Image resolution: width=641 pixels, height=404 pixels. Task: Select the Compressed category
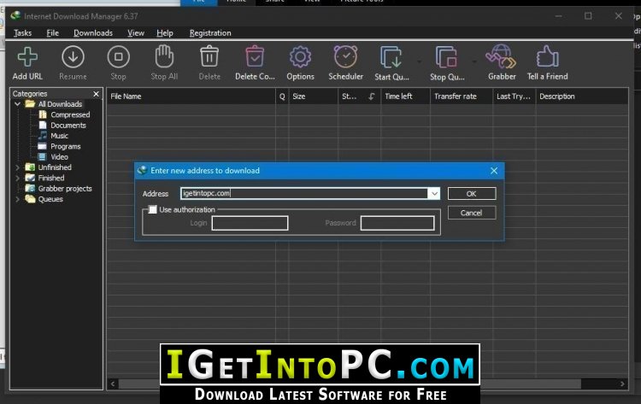click(x=70, y=114)
